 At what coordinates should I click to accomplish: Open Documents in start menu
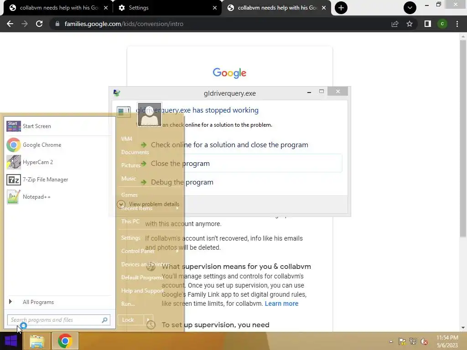(x=135, y=152)
